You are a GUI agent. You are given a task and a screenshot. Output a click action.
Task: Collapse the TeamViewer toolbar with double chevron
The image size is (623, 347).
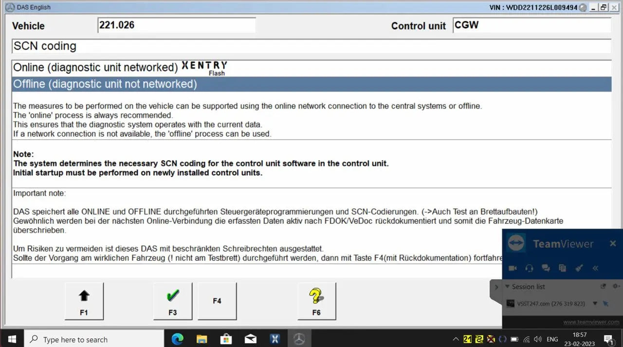click(595, 268)
